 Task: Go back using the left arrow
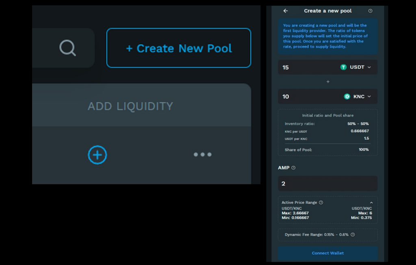(x=286, y=11)
